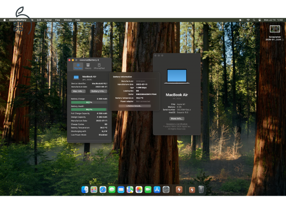The height and width of the screenshot is (214, 286).
Task: Open Maps from the Dock
Action: pyautogui.click(x=130, y=189)
